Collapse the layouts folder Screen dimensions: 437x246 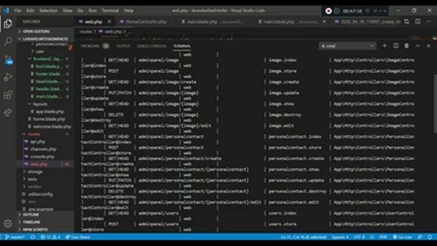pyautogui.click(x=40, y=104)
